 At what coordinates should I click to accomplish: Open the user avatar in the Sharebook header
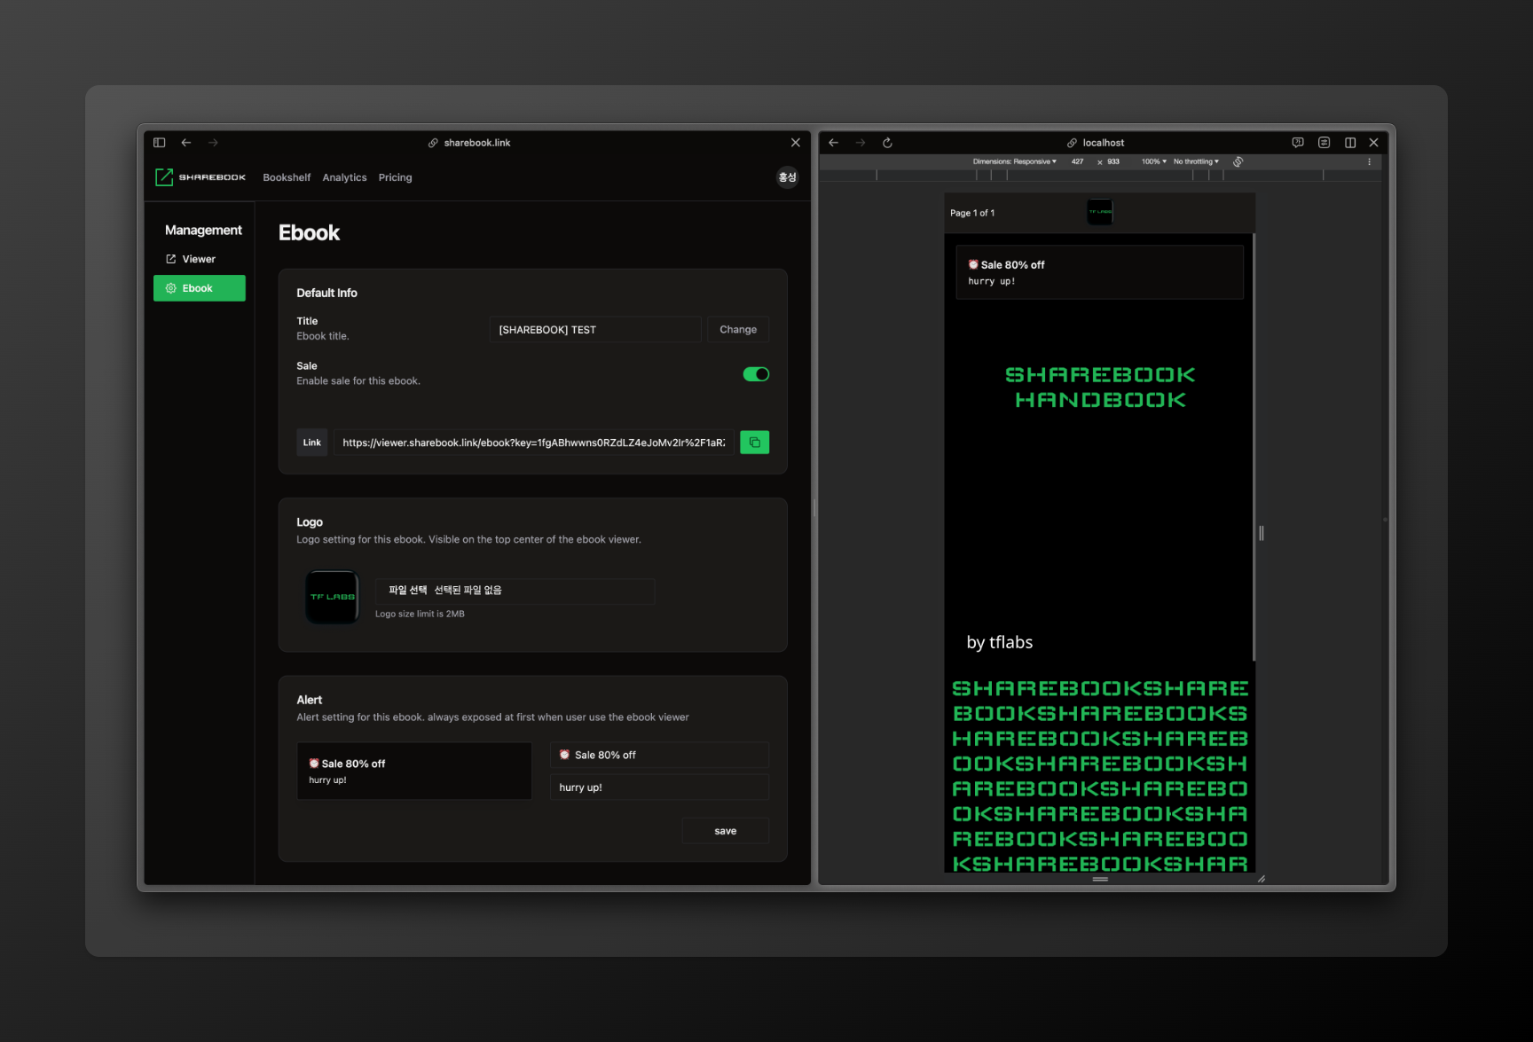click(788, 177)
